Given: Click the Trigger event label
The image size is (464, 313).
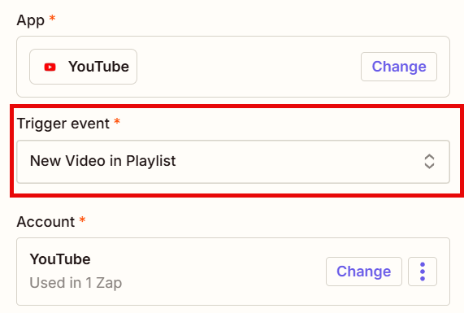Looking at the screenshot, I should coord(63,124).
